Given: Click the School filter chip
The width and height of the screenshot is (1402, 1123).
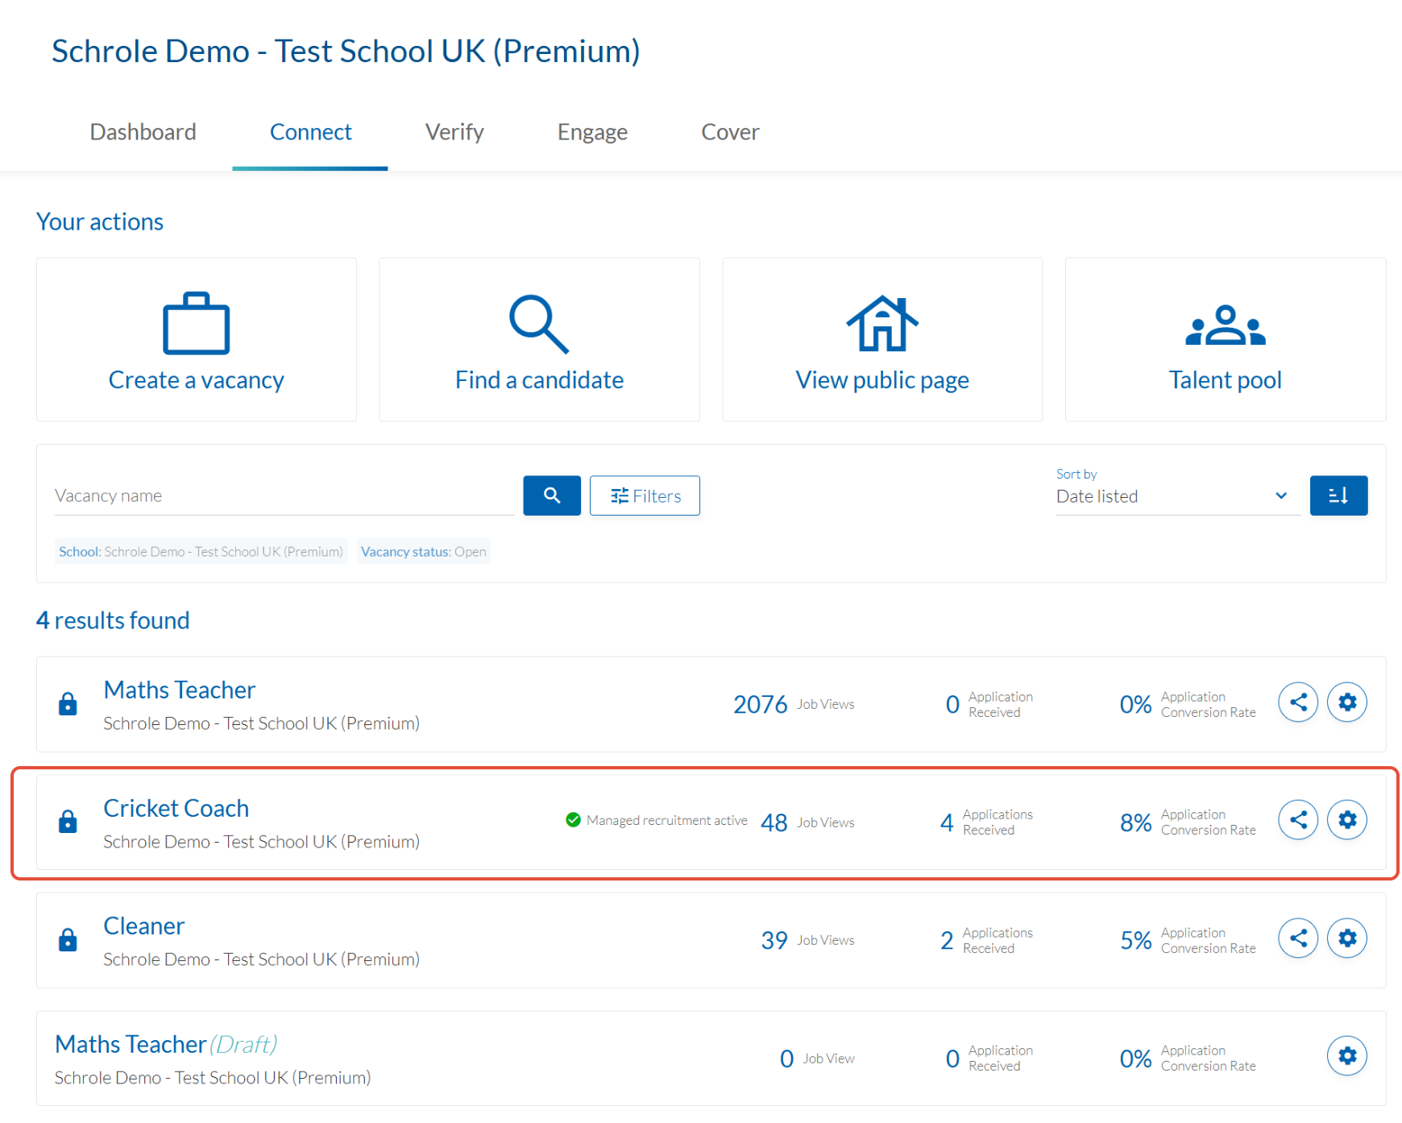Looking at the screenshot, I should pyautogui.click(x=201, y=552).
